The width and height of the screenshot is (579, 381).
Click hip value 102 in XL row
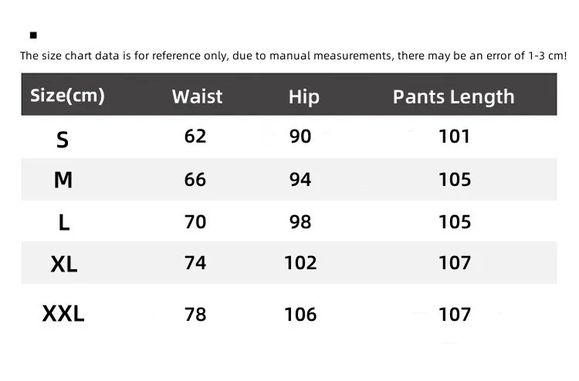[300, 263]
